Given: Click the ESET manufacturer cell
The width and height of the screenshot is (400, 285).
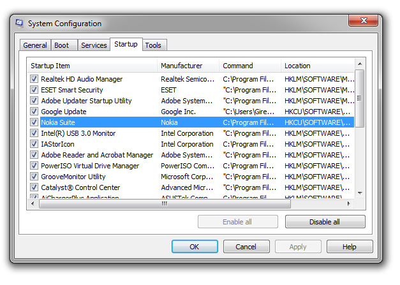Looking at the screenshot, I should (x=168, y=90).
